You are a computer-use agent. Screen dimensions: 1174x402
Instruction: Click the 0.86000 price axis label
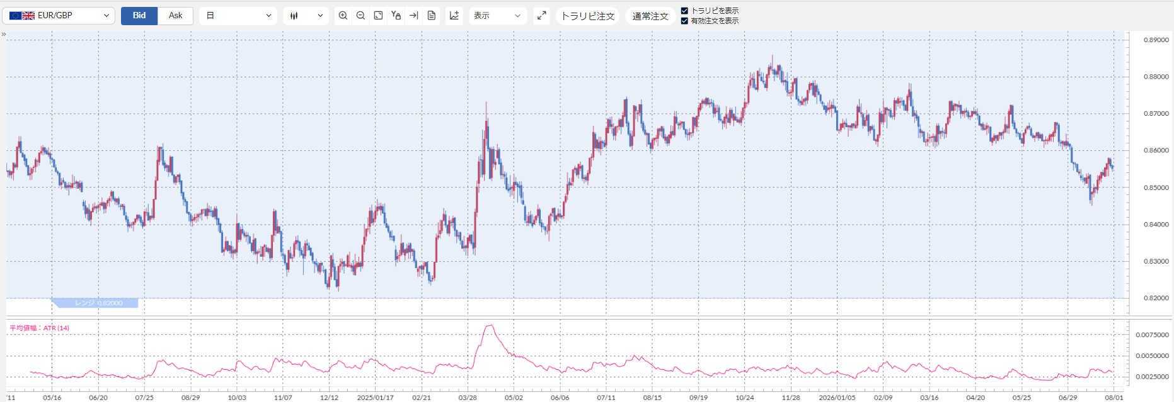pos(1156,150)
